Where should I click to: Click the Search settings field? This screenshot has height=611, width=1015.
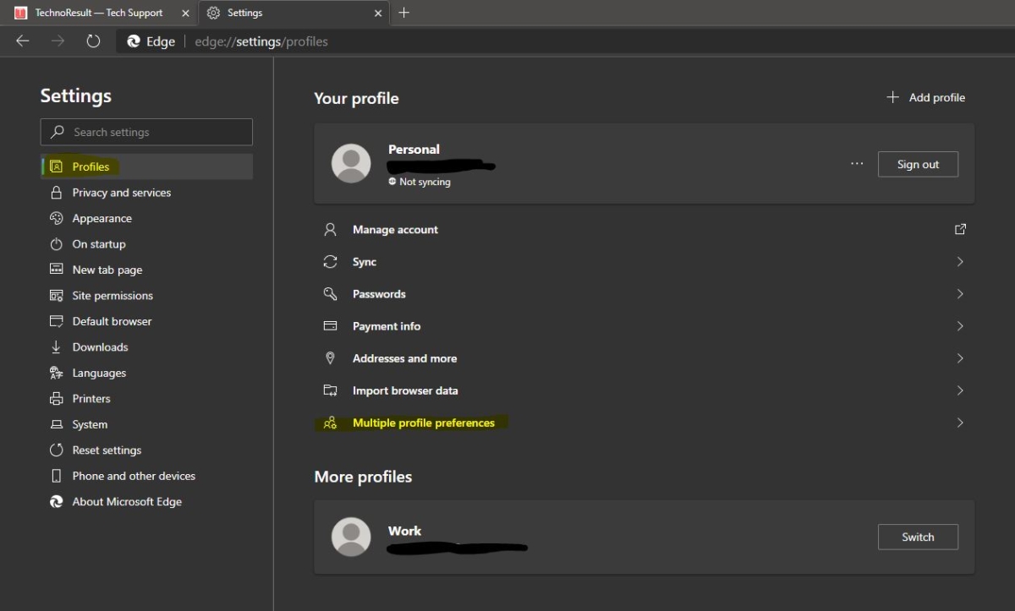pos(145,132)
